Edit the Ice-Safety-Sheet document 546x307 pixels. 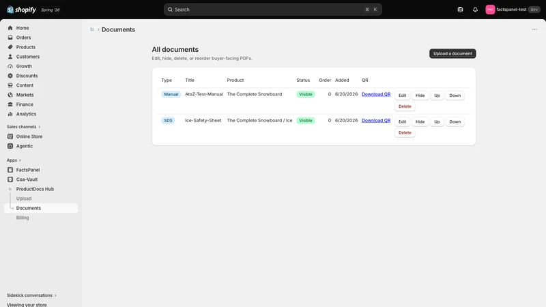[x=402, y=122]
